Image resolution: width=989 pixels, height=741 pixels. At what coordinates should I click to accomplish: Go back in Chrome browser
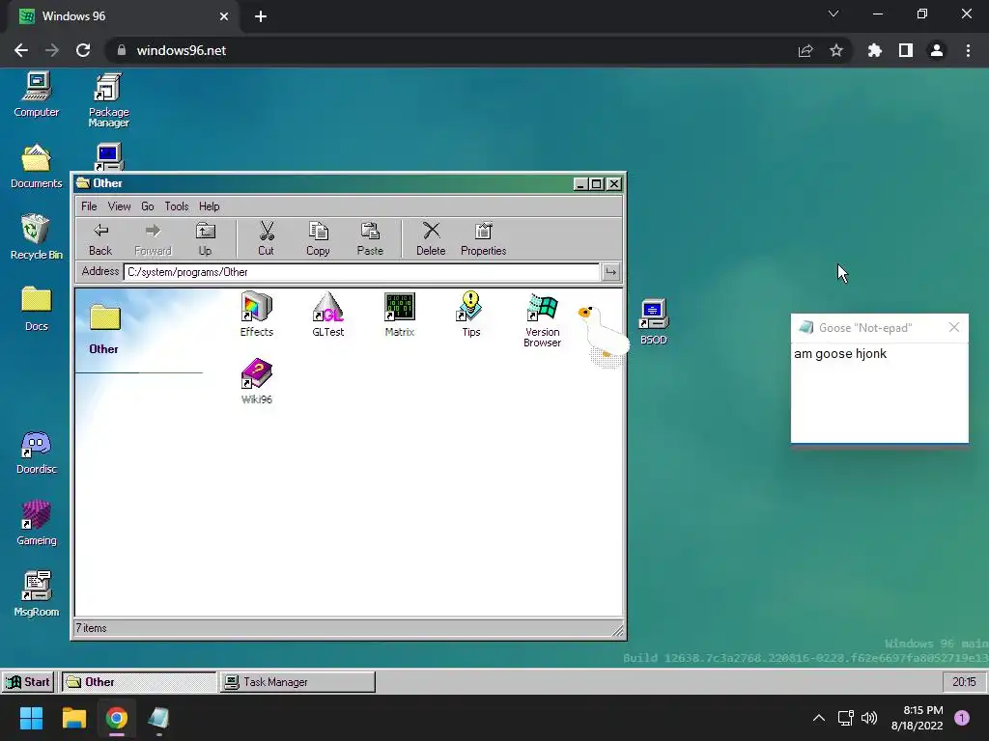click(21, 50)
